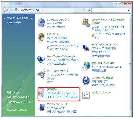Click the Network and Internet globe icon
The width and height of the screenshot is (134, 119).
click(x=41, y=60)
